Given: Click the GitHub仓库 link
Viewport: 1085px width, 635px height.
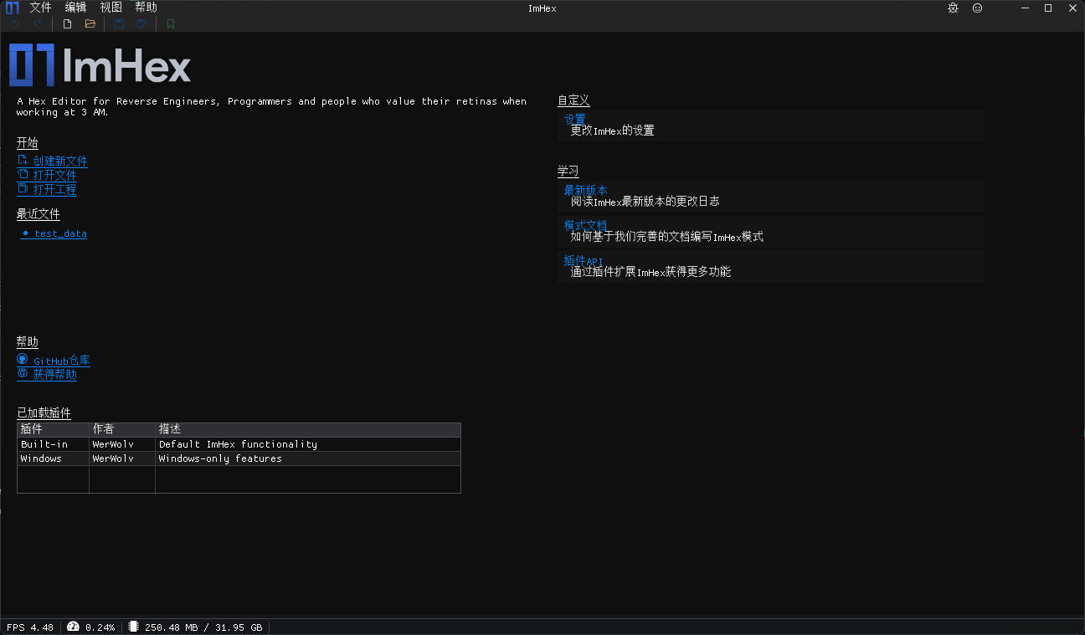Looking at the screenshot, I should [x=61, y=360].
